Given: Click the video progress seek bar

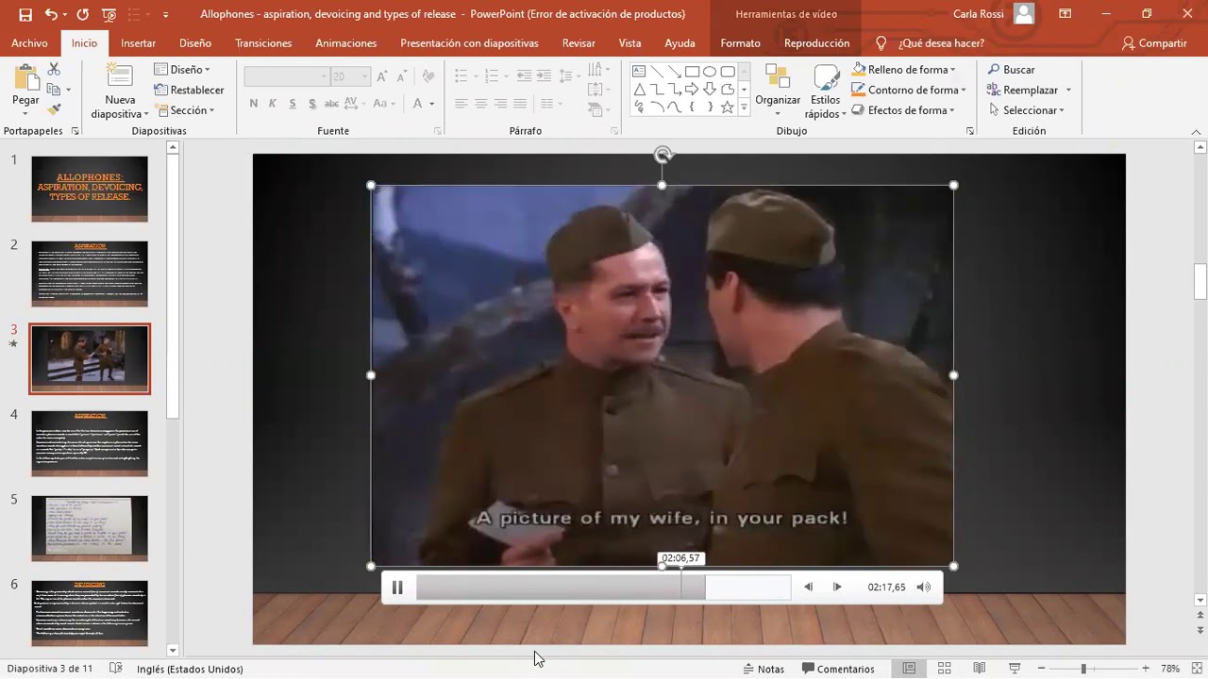Looking at the screenshot, I should pyautogui.click(x=603, y=587).
